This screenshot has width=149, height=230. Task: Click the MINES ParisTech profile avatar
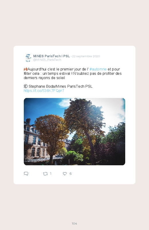[28, 58]
